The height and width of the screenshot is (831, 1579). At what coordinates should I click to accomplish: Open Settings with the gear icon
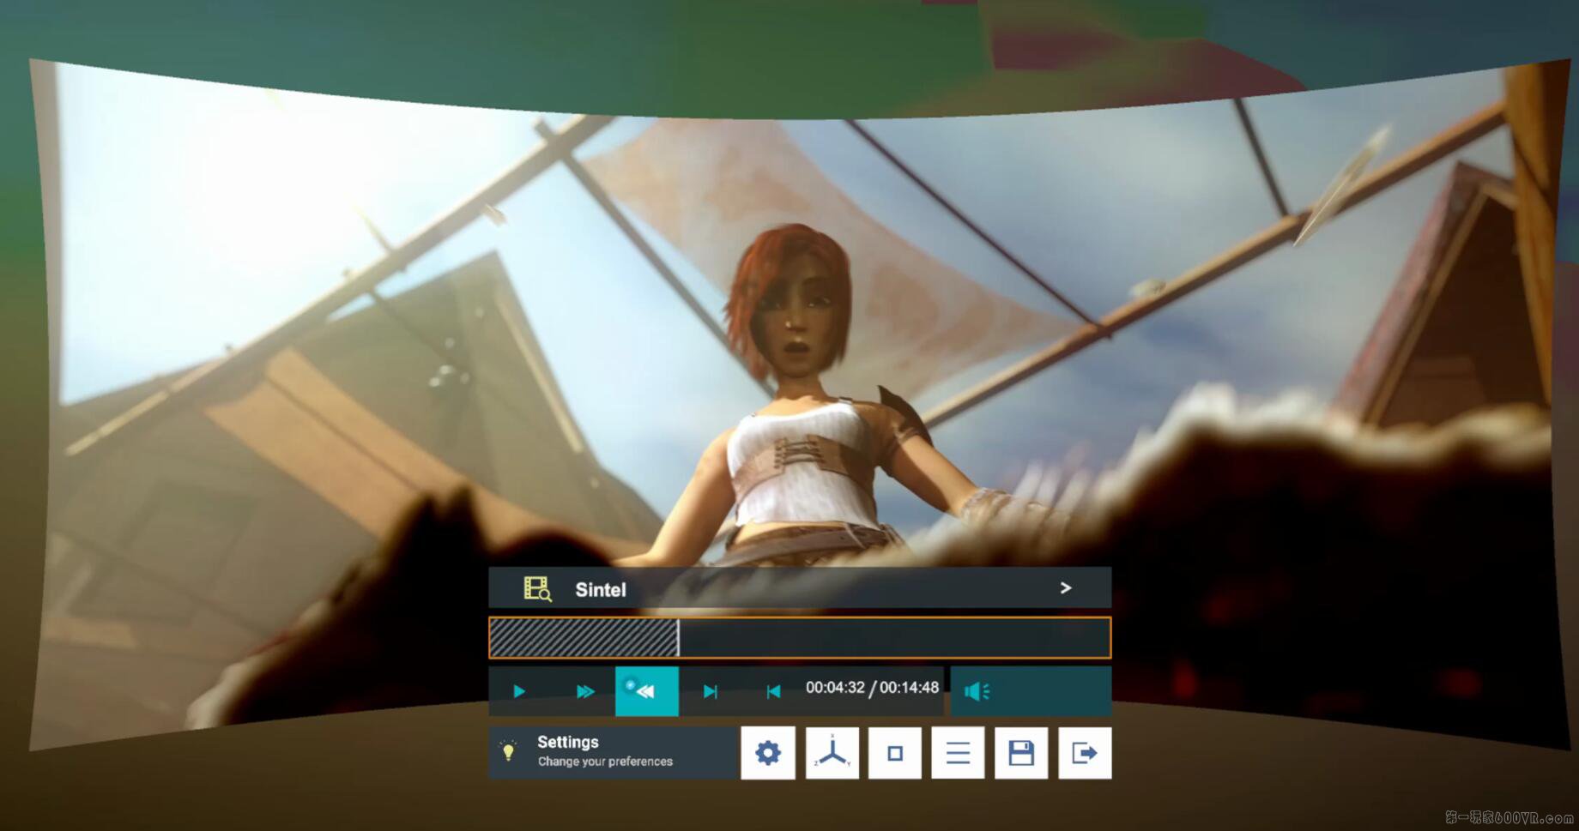(x=768, y=753)
